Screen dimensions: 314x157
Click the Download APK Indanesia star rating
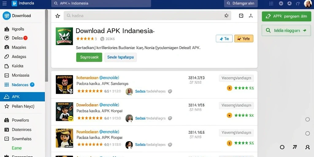[85, 39]
